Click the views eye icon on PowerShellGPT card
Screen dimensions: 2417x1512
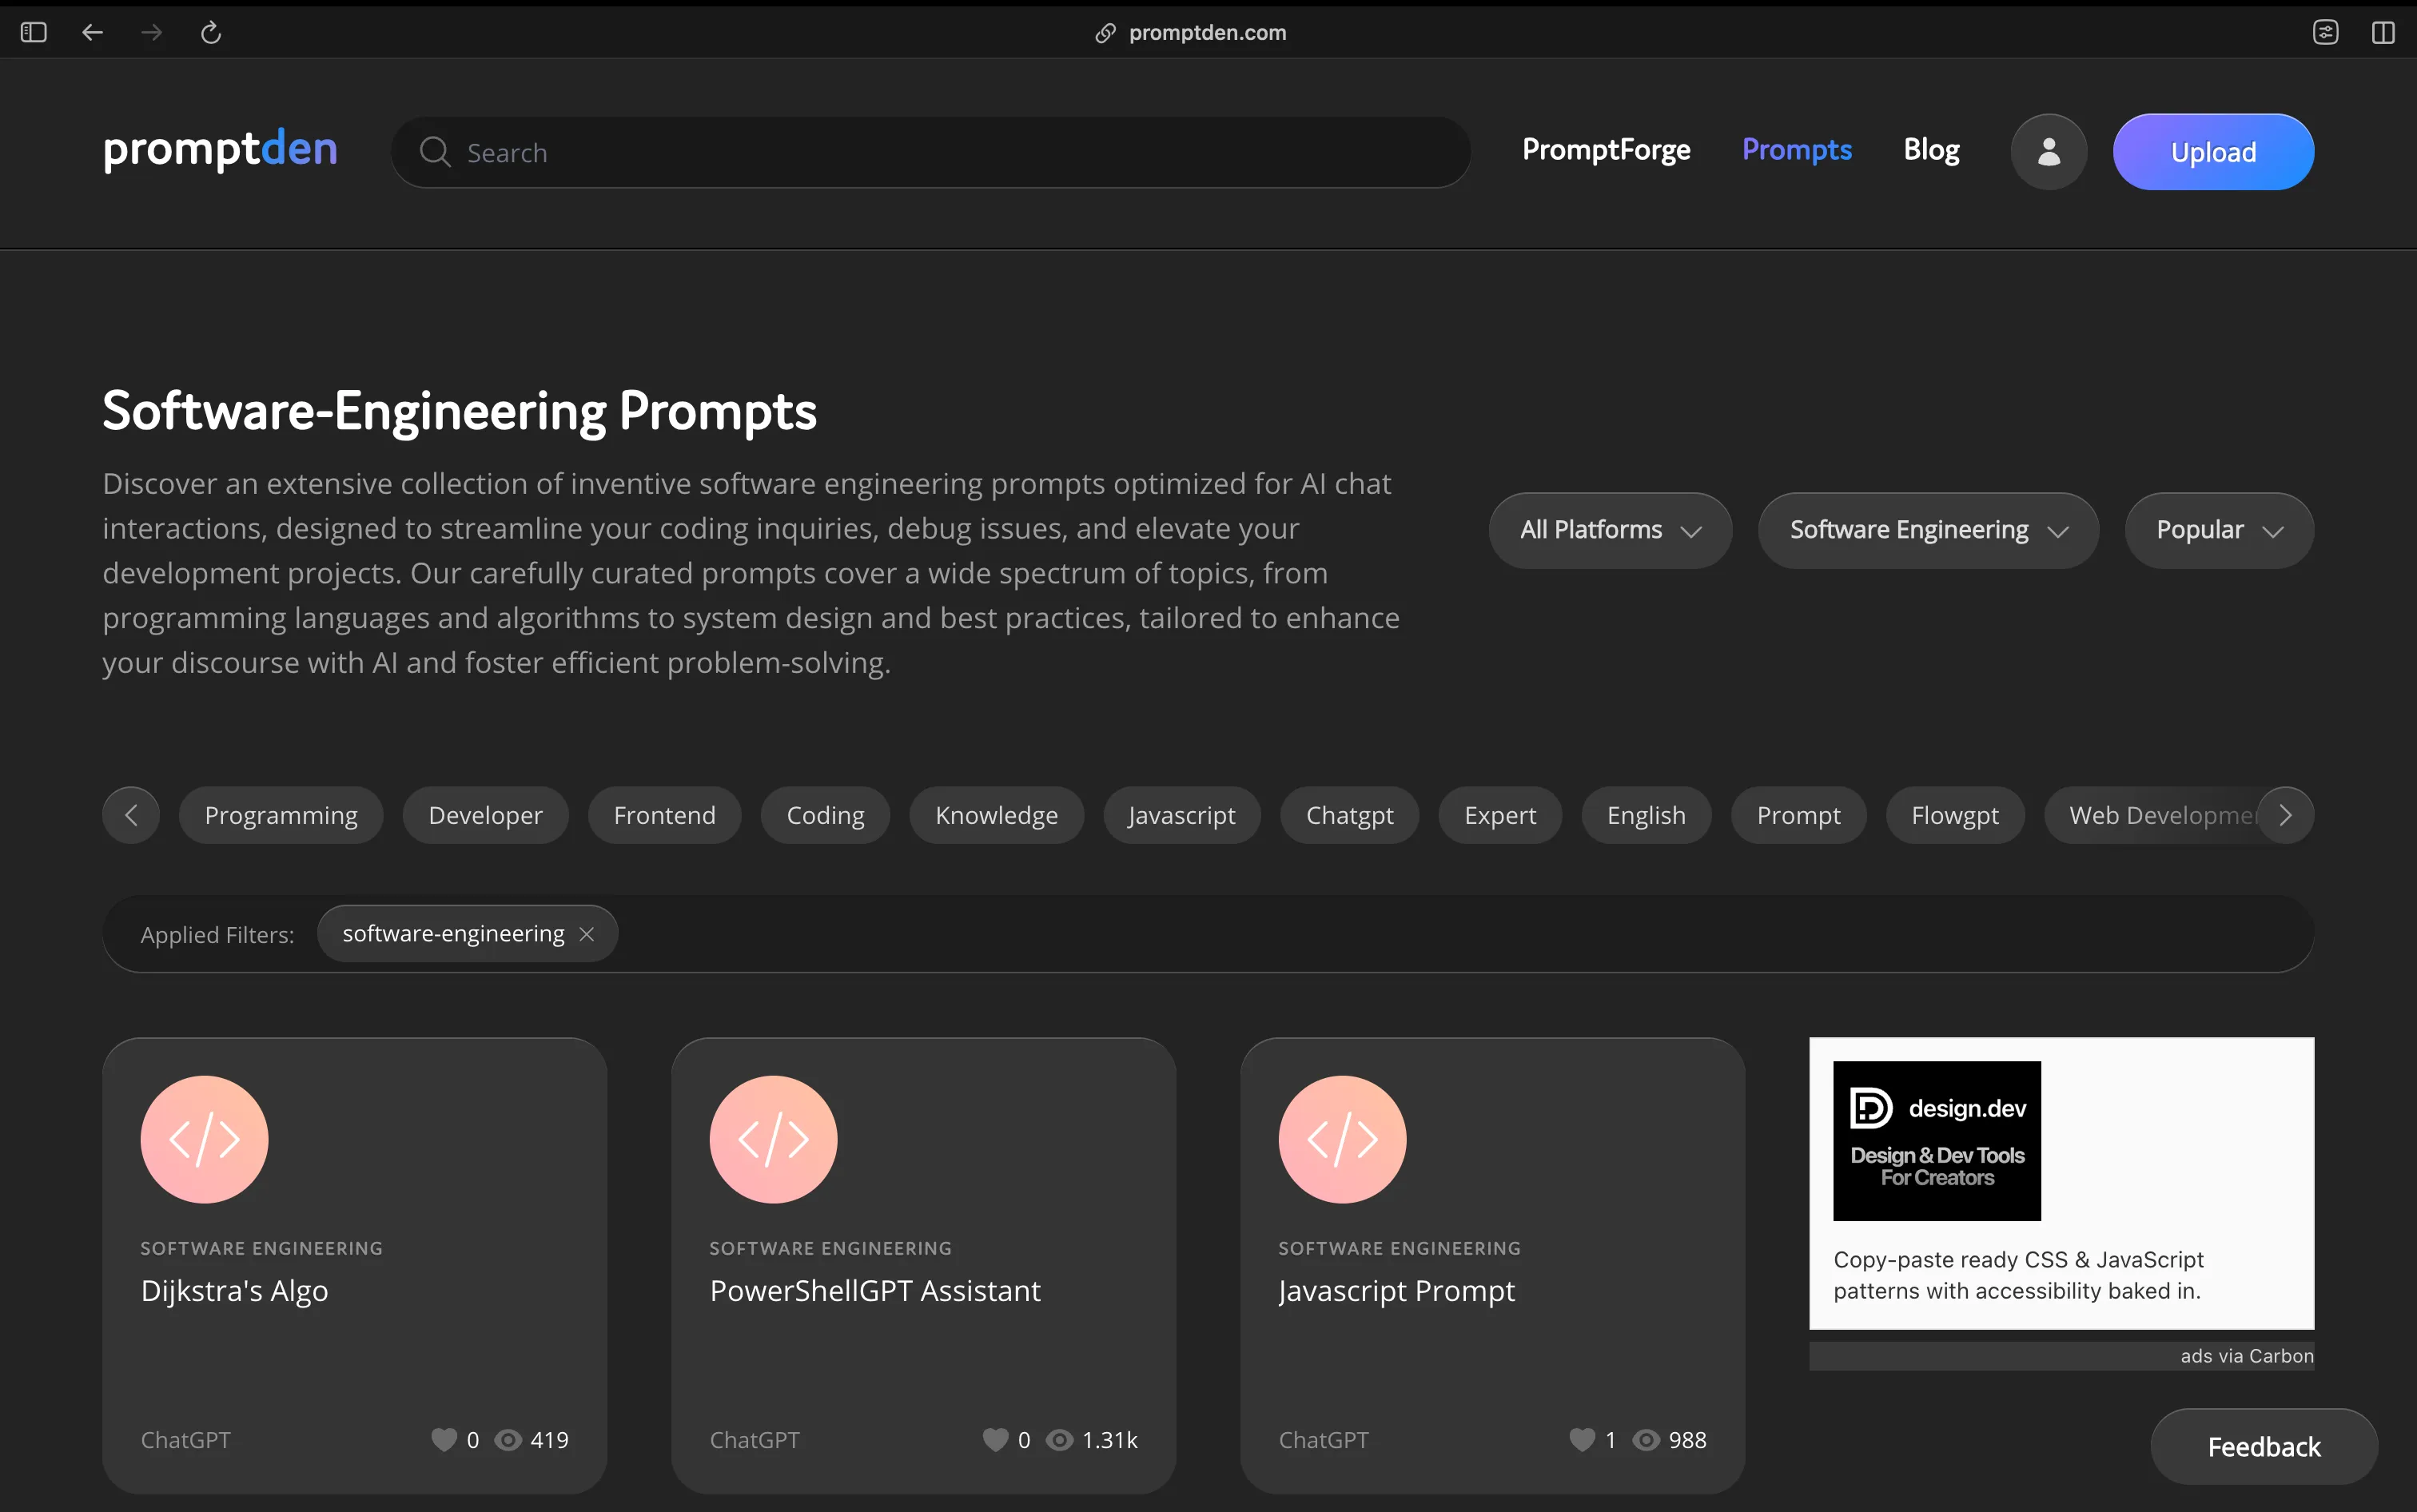point(1060,1439)
